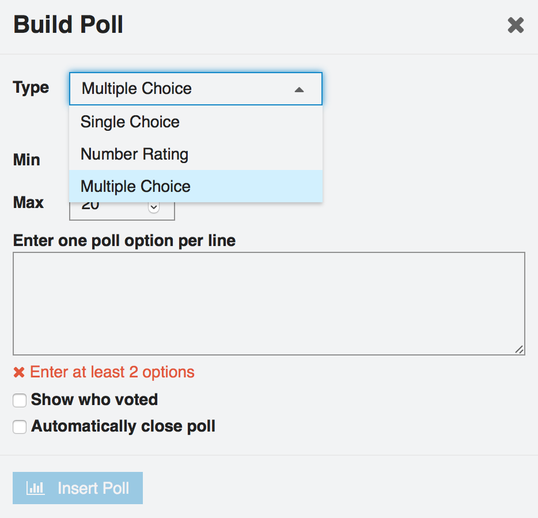This screenshot has width=538, height=518.
Task: Click the Type combo box field
Action: click(184, 89)
